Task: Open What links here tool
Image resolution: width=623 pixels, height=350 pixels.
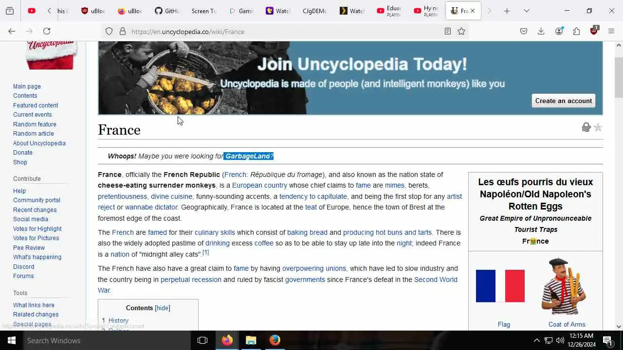Action: pos(34,305)
